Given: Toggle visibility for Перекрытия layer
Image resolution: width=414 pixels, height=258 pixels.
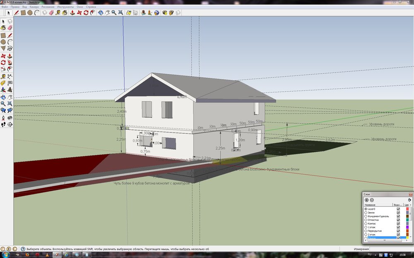Looking at the screenshot, I should [x=398, y=231].
